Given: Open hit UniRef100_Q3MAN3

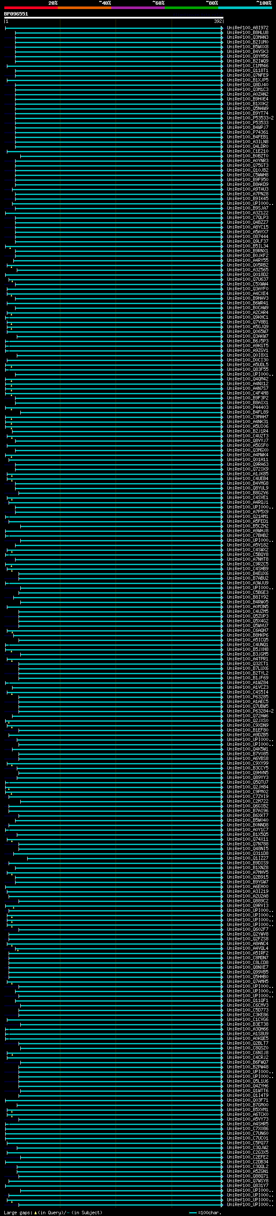Looking at the screenshot, I should (x=248, y=37).
